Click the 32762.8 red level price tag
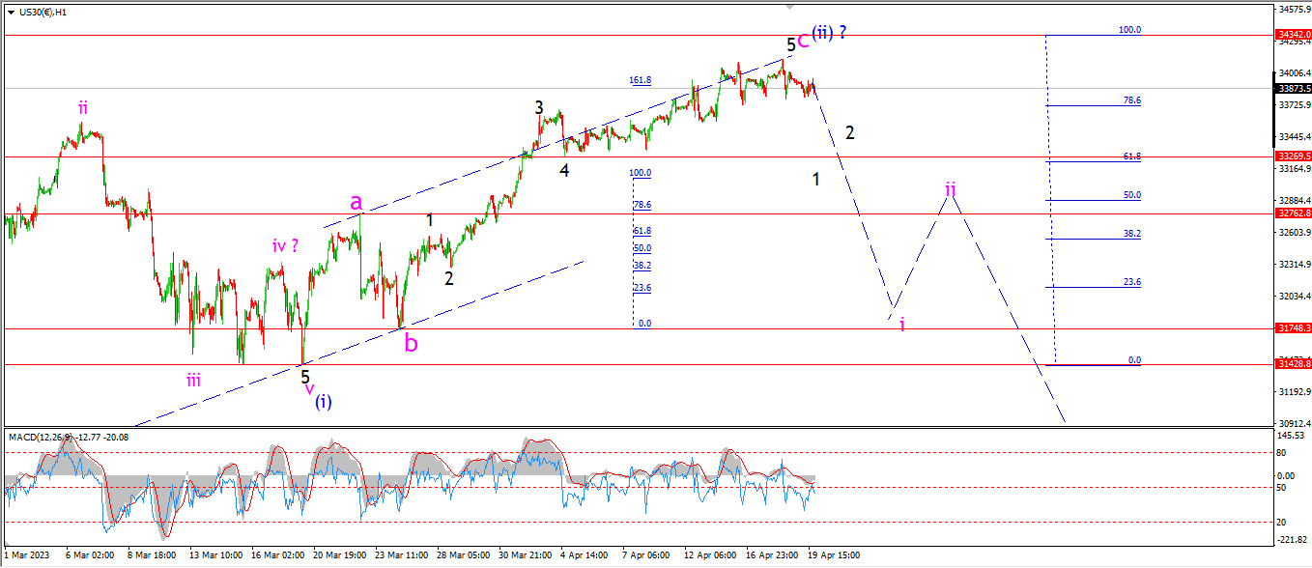This screenshot has width=1312, height=568. tap(1293, 213)
